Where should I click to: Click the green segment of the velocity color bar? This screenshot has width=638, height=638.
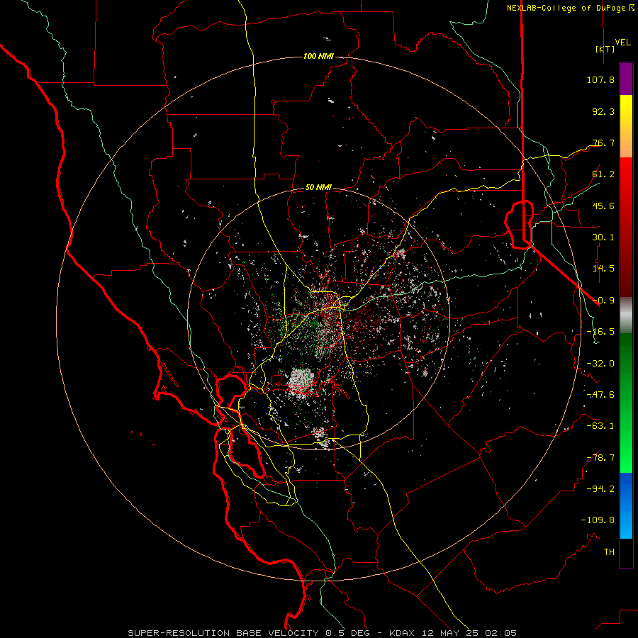tap(626, 403)
